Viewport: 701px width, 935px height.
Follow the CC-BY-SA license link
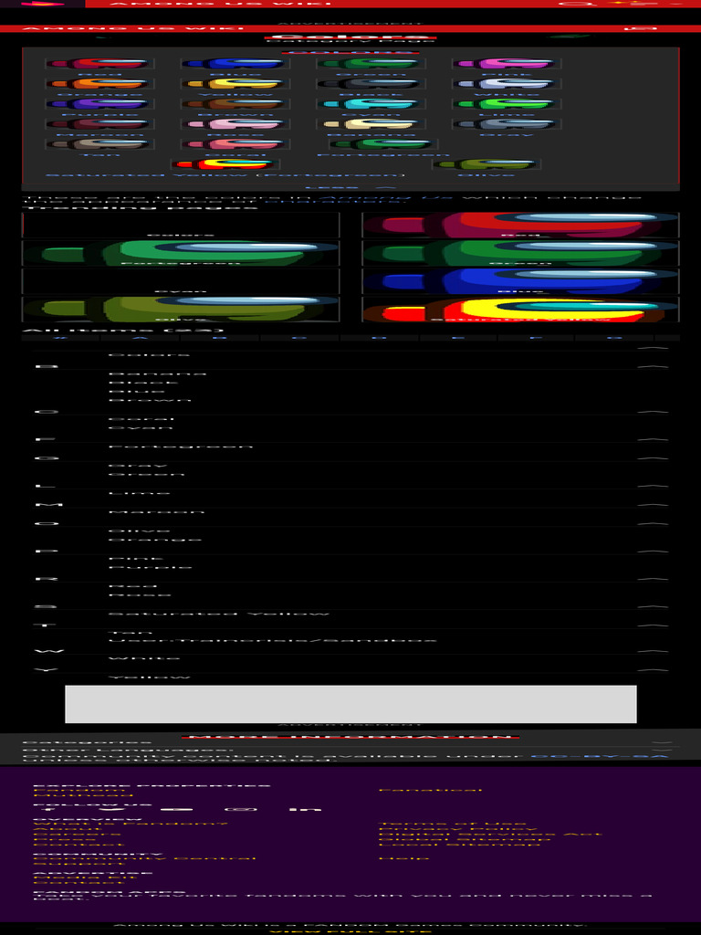tap(599, 756)
